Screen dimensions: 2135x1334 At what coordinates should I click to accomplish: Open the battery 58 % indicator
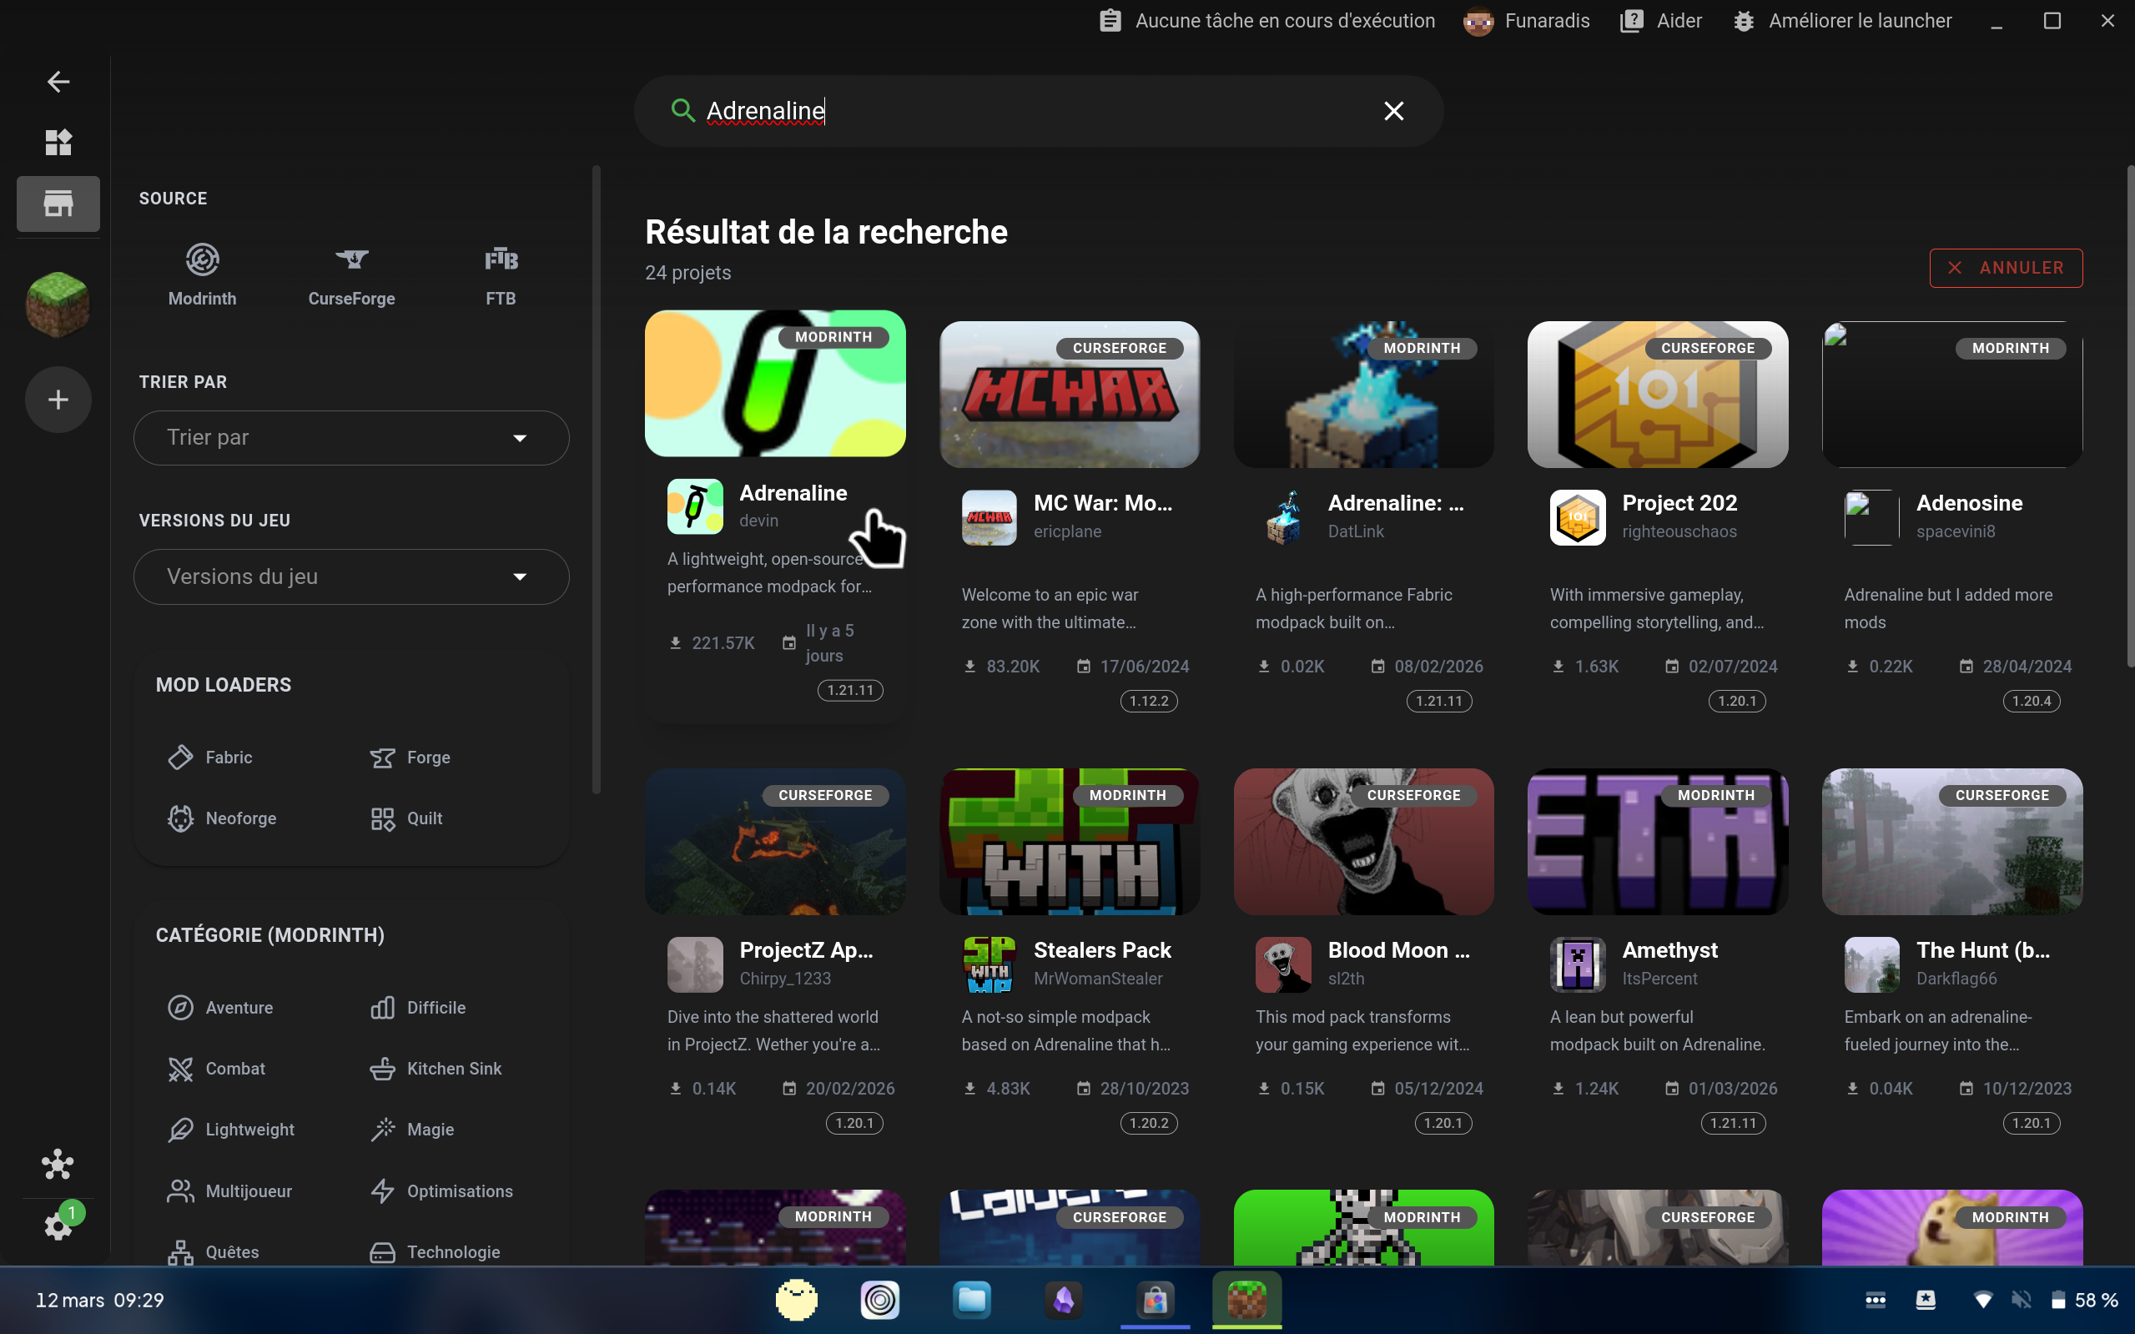[2084, 1301]
